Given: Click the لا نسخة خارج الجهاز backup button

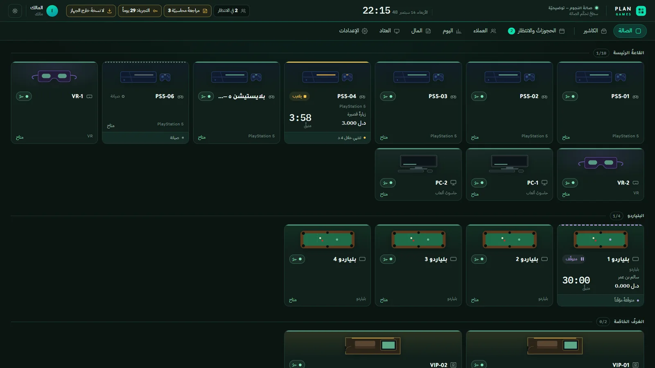Looking at the screenshot, I should point(91,11).
